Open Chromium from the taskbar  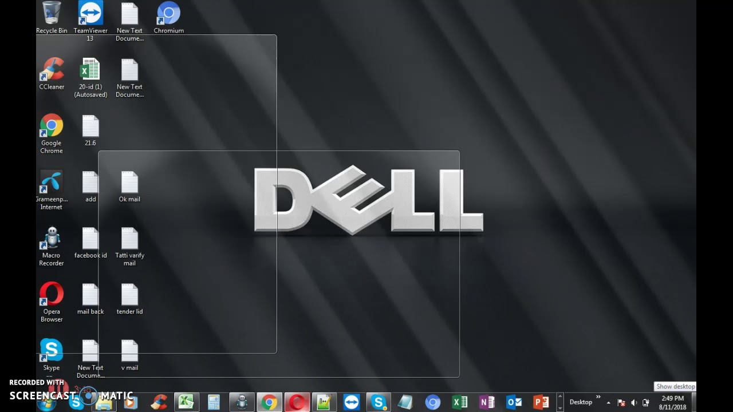432,403
